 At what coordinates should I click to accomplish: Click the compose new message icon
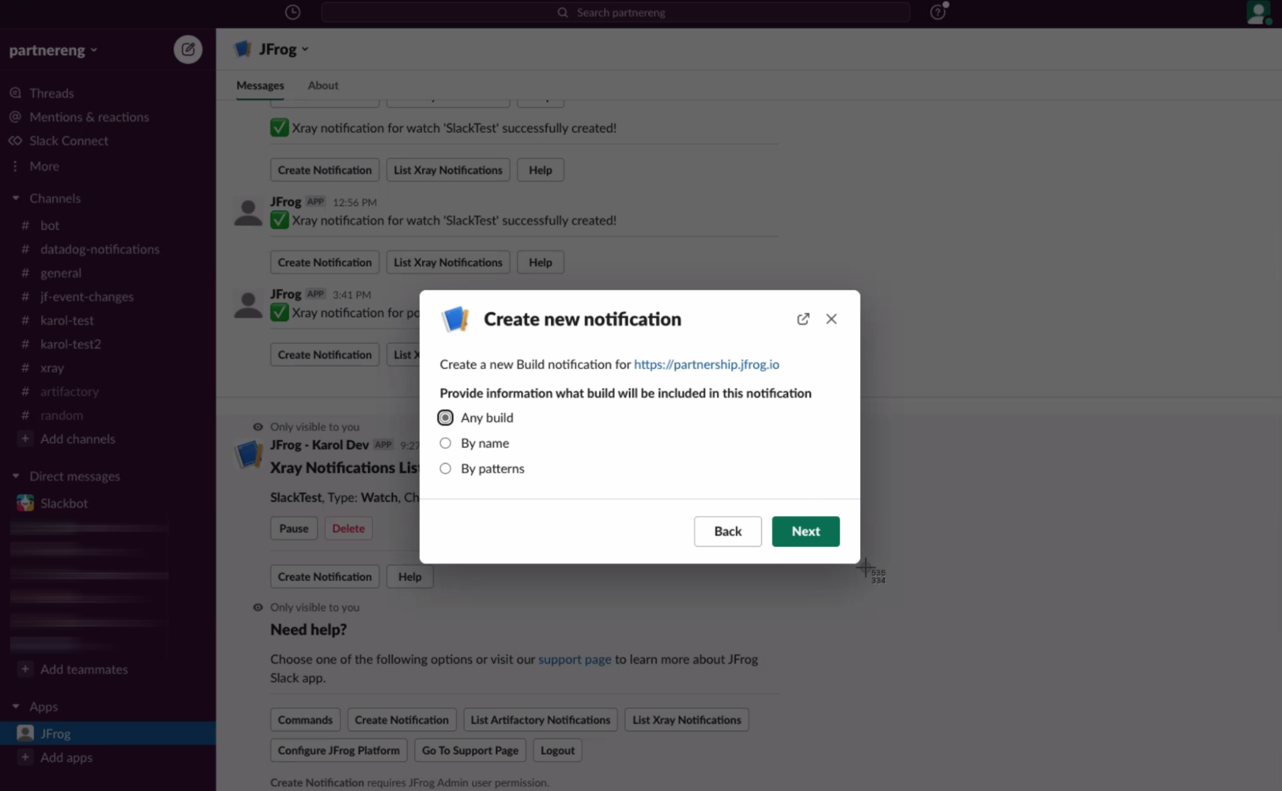[x=188, y=49]
